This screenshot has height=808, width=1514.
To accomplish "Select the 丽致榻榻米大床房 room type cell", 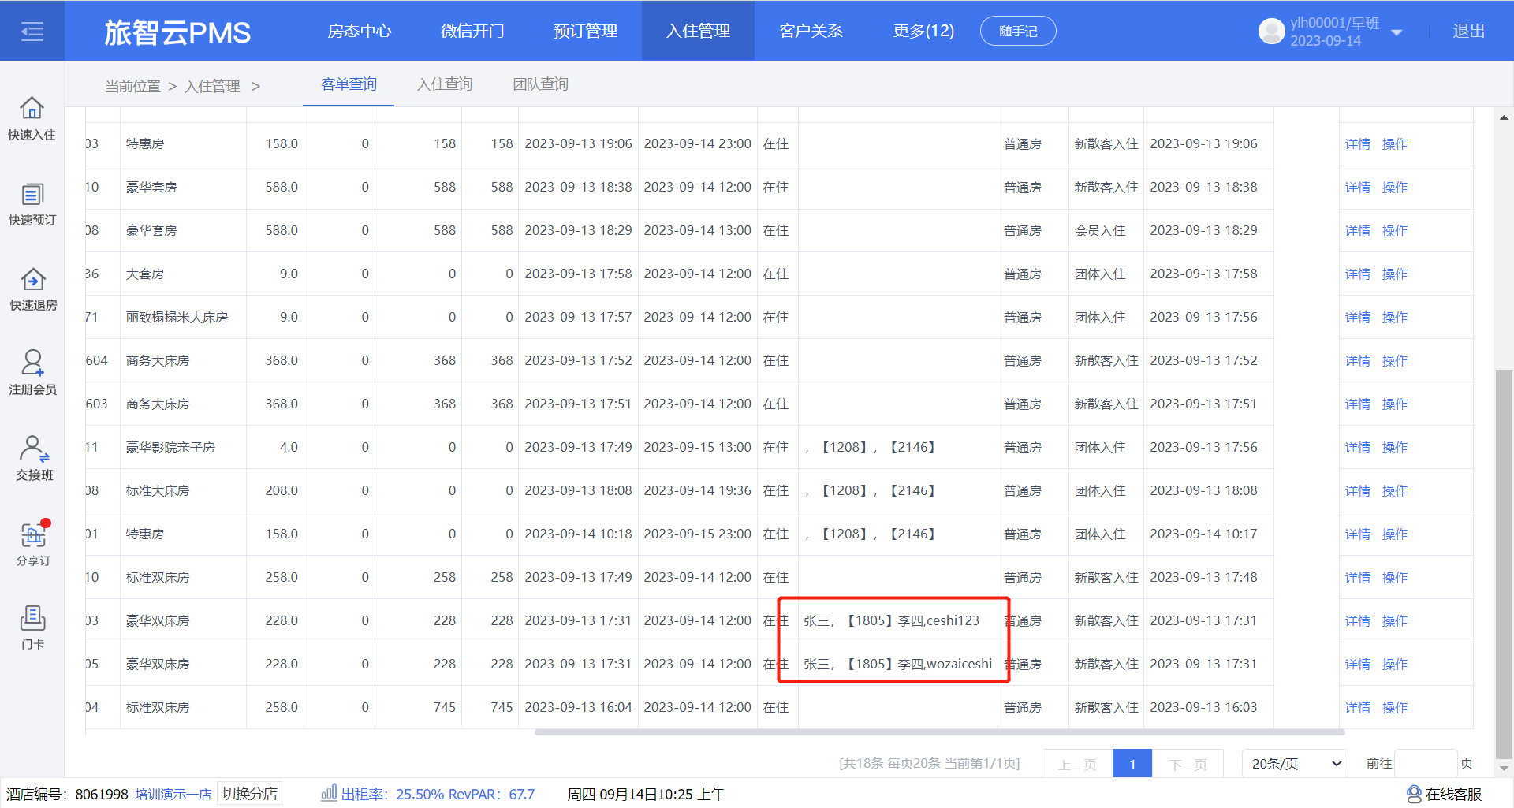I will (x=183, y=317).
